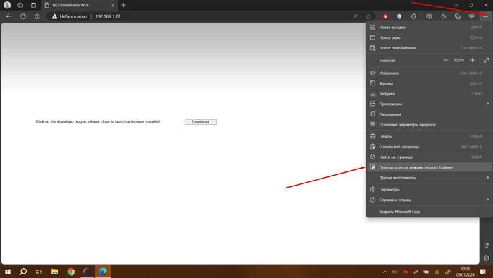The height and width of the screenshot is (278, 493).
Task: Select 'Закрыть Microsoft Edge'
Action: tap(429, 212)
